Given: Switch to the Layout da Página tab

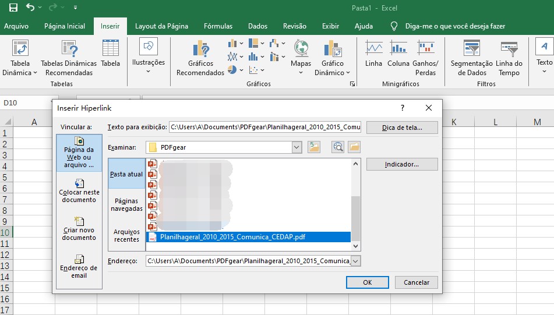Looking at the screenshot, I should [161, 26].
